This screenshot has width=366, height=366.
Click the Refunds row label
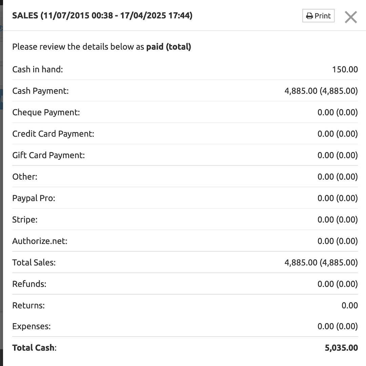tap(29, 284)
